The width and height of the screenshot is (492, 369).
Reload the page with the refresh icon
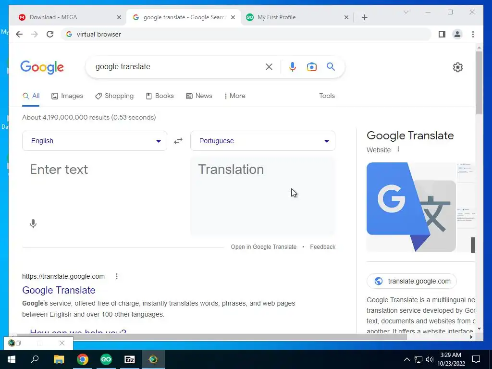click(x=50, y=34)
